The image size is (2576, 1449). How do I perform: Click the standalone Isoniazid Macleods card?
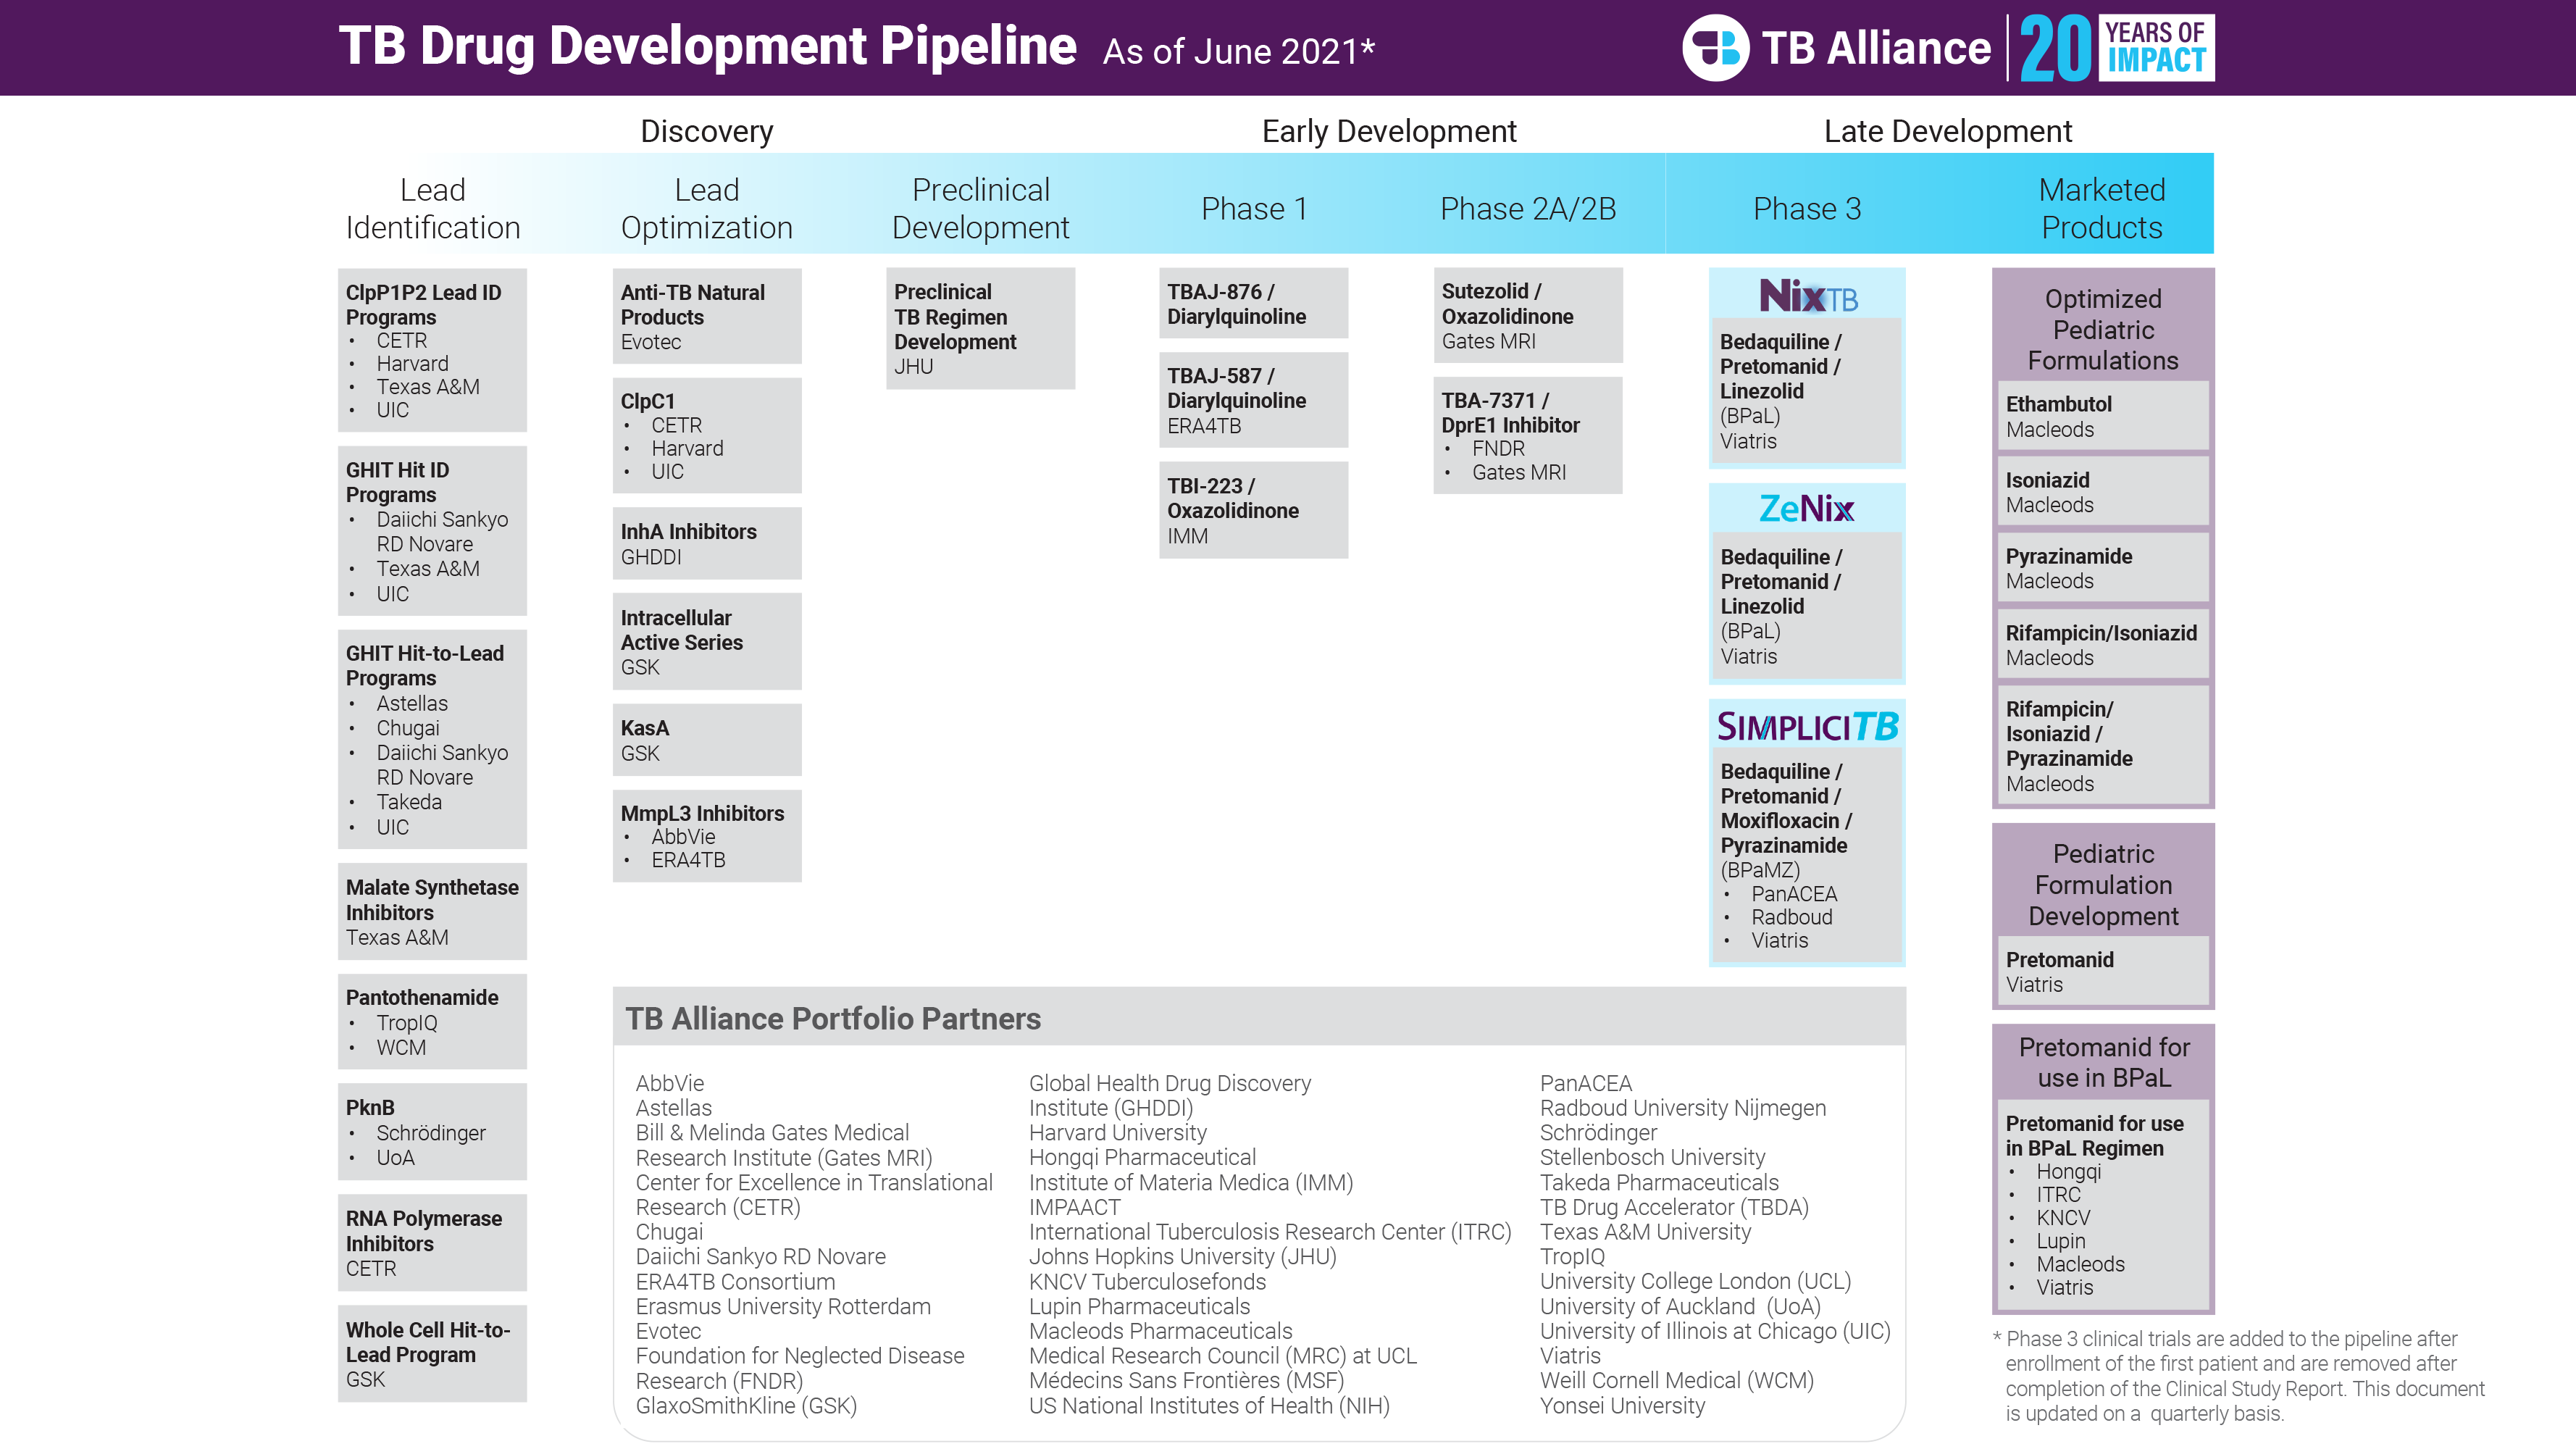pyautogui.click(x=2103, y=492)
